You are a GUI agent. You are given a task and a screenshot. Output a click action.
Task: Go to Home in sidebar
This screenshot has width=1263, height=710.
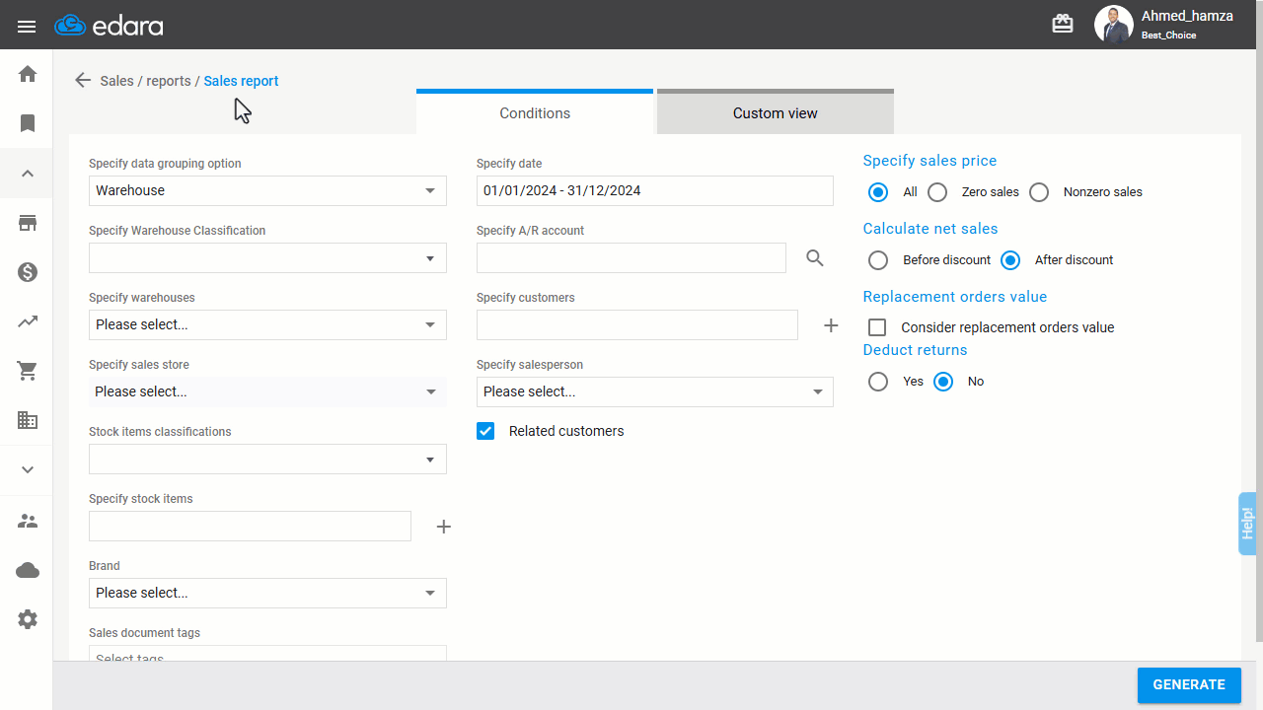coord(28,74)
